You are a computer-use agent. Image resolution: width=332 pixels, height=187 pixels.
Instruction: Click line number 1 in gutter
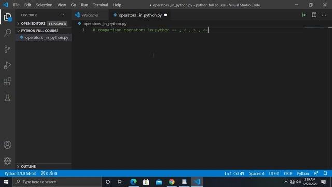coord(84,30)
